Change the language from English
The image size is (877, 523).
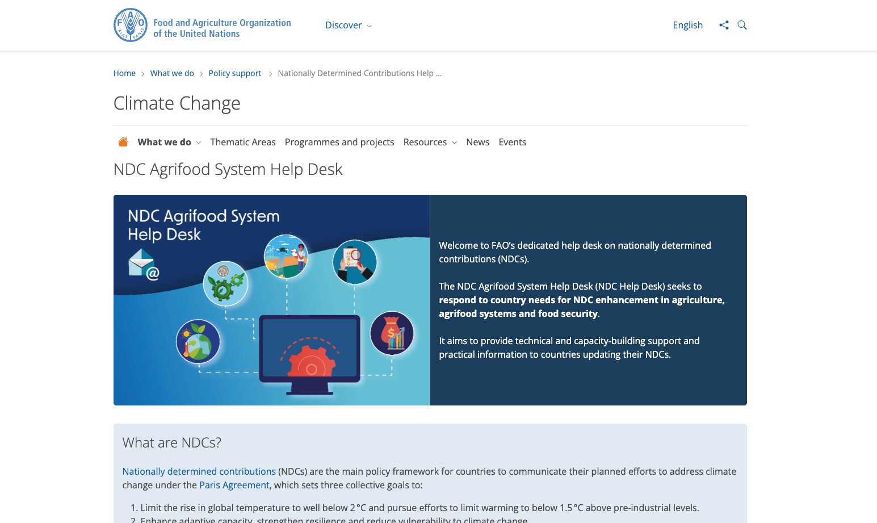687,25
